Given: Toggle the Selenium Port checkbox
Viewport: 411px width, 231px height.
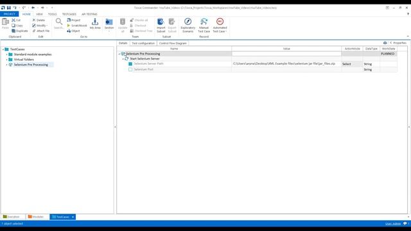Looking at the screenshot, I should click(130, 69).
